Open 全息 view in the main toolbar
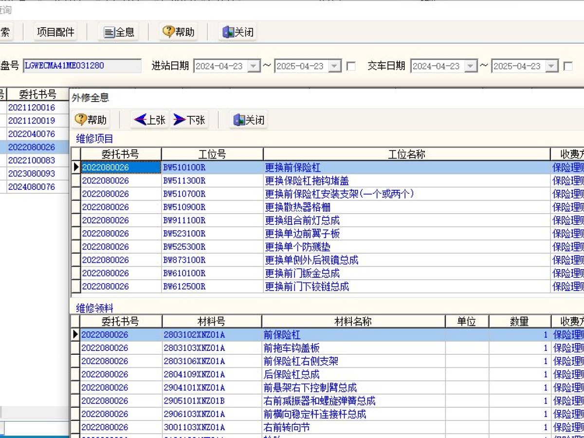The width and height of the screenshot is (584, 438). [x=118, y=32]
